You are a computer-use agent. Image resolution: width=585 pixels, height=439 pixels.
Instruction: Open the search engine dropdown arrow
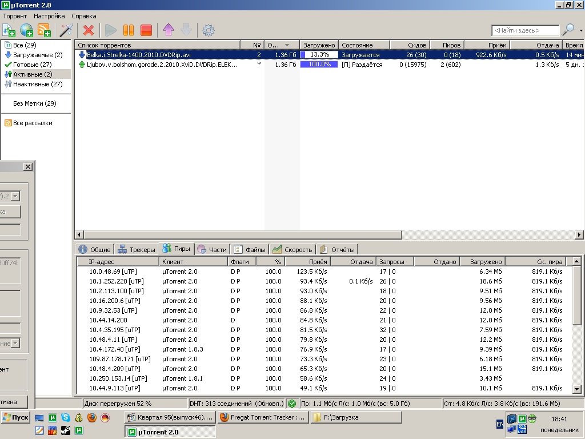tap(581, 30)
